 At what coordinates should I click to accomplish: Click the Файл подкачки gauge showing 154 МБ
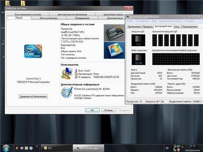coord(138,59)
